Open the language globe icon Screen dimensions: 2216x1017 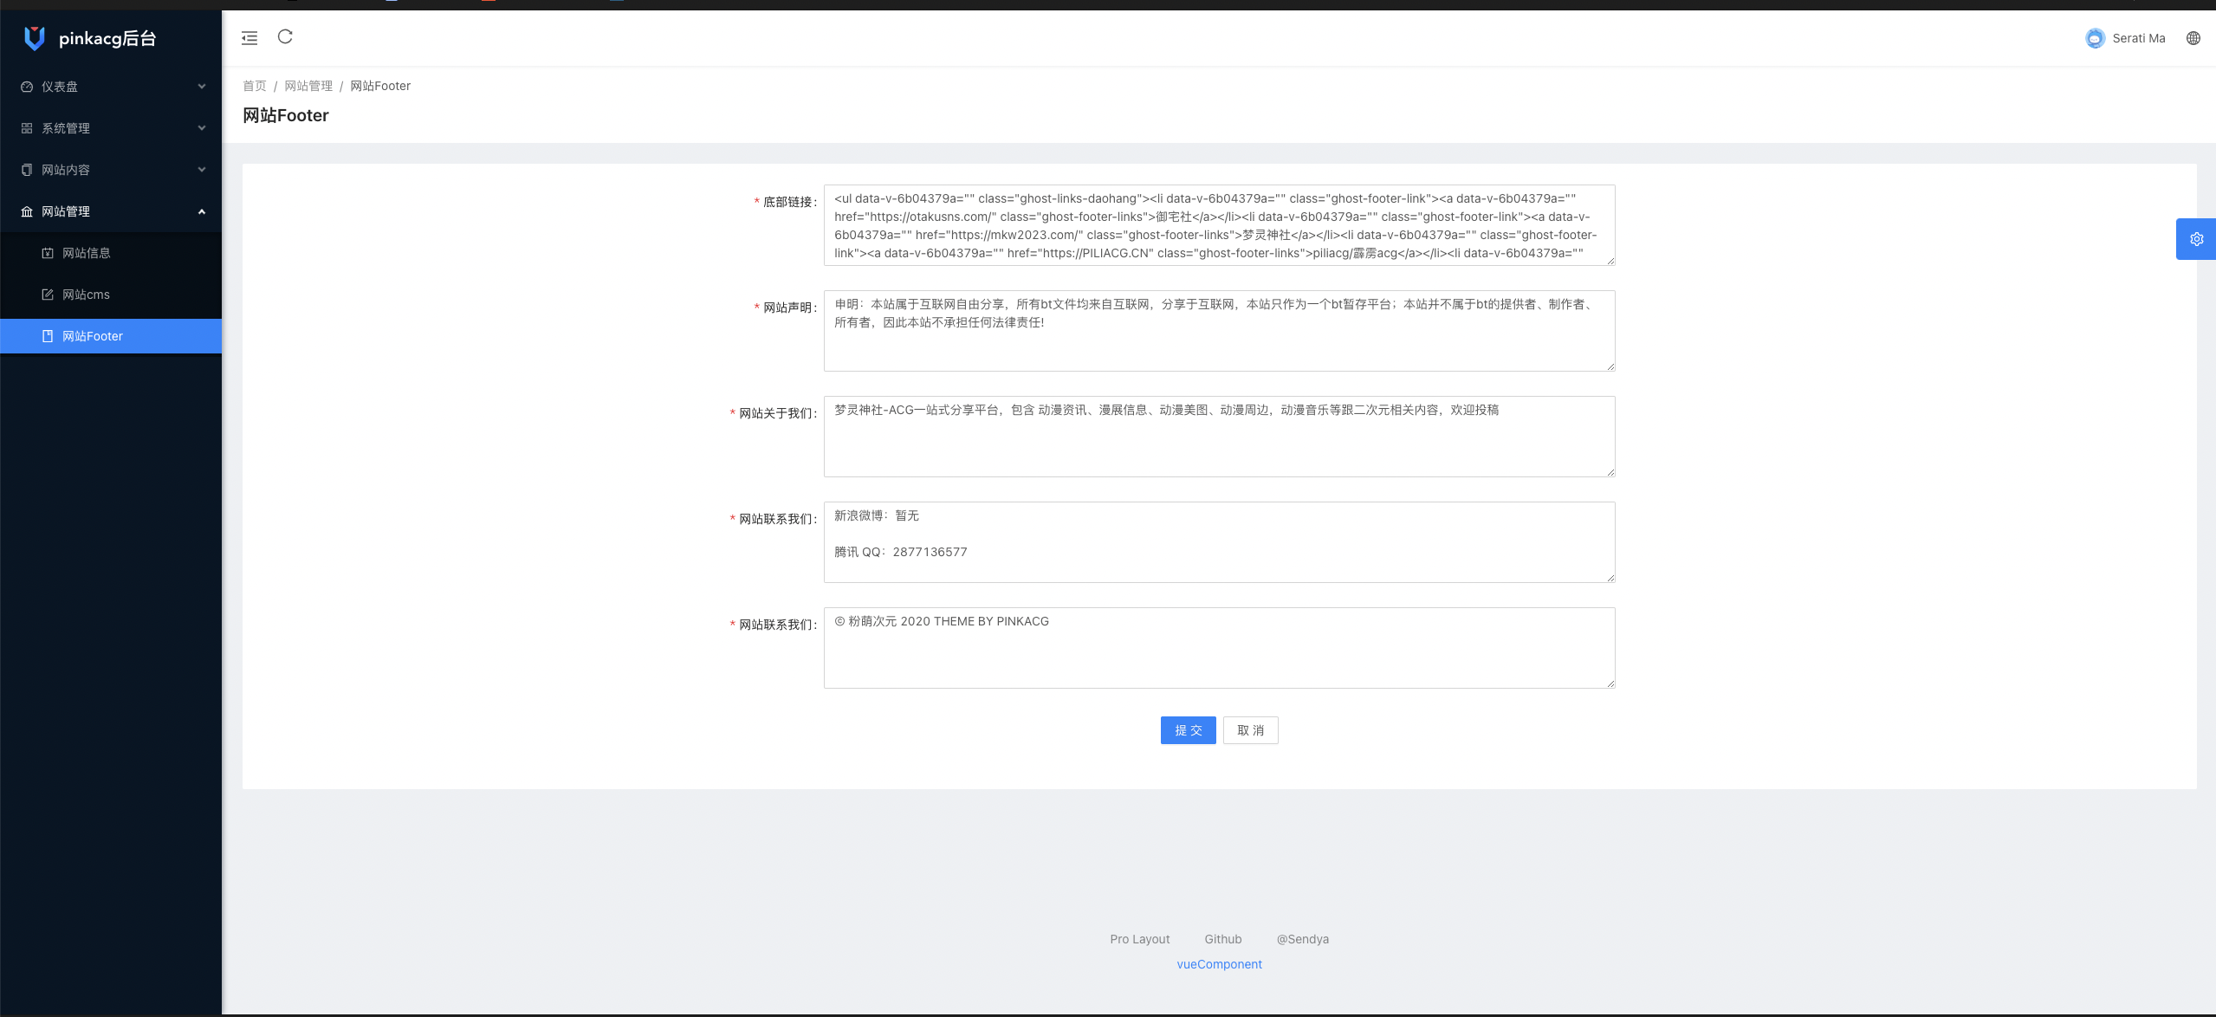2193,38
